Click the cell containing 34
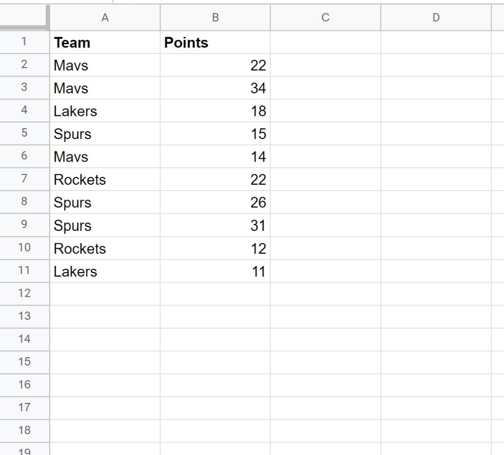 [215, 88]
